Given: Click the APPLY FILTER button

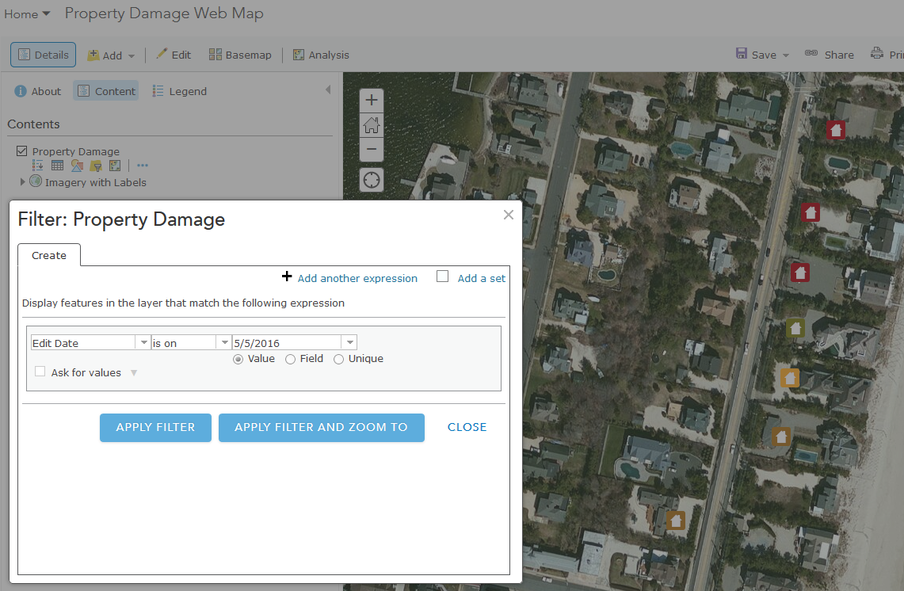Looking at the screenshot, I should tap(155, 427).
